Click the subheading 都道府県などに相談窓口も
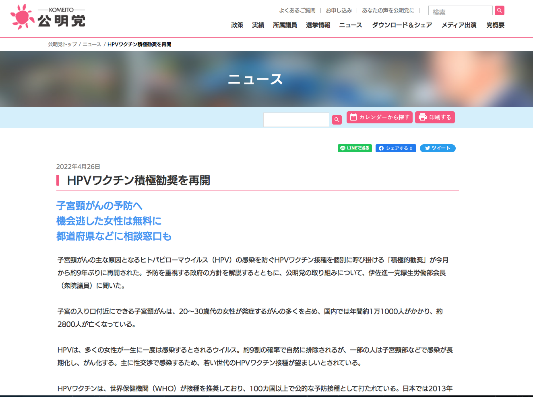Screen dimensions: 533x397 (x=114, y=236)
